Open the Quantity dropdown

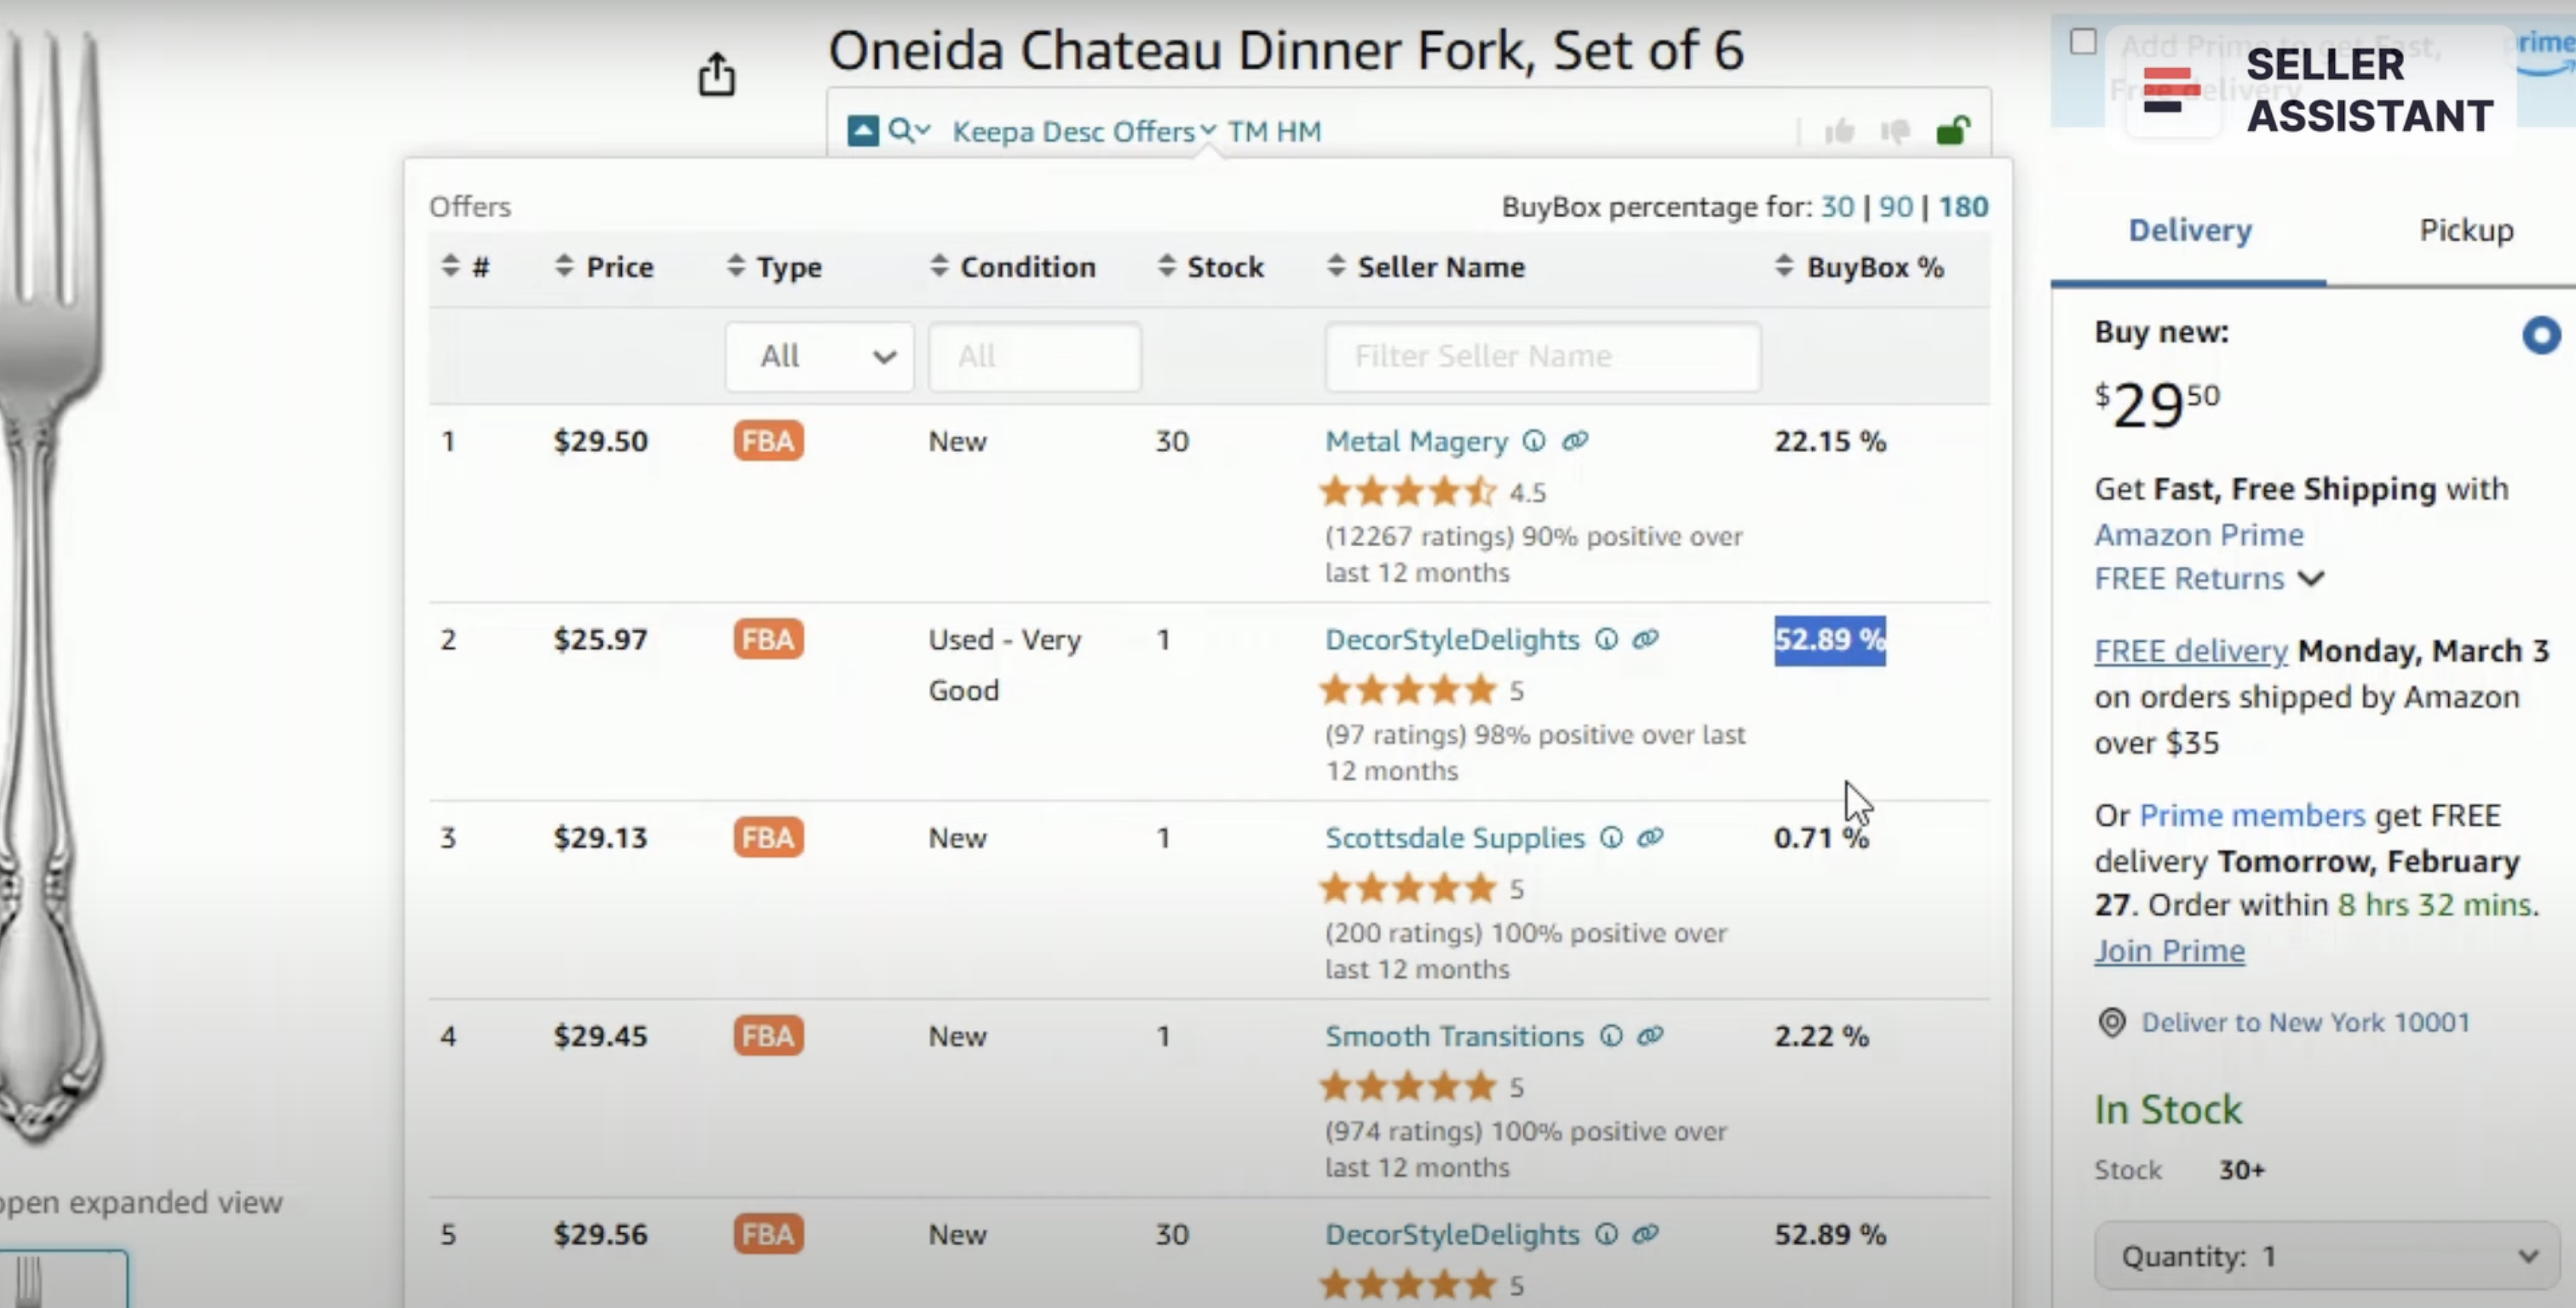click(2327, 1256)
